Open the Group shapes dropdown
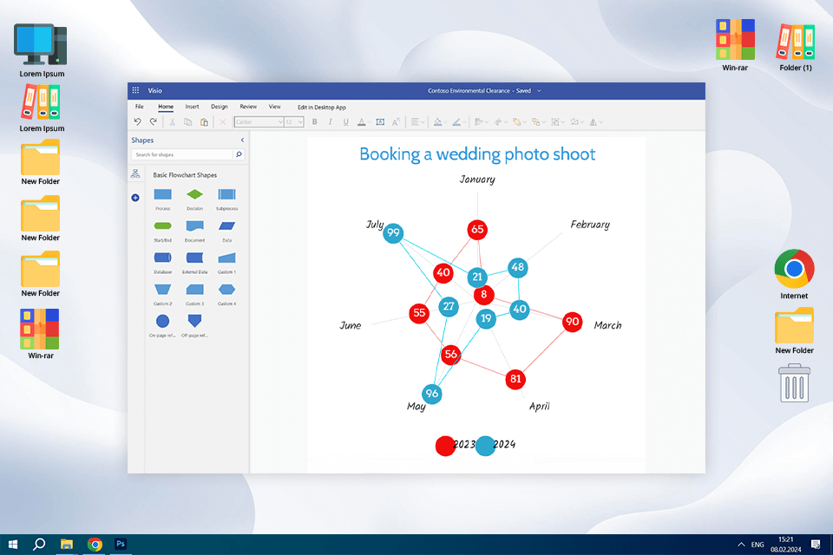The width and height of the screenshot is (833, 555). 557,122
